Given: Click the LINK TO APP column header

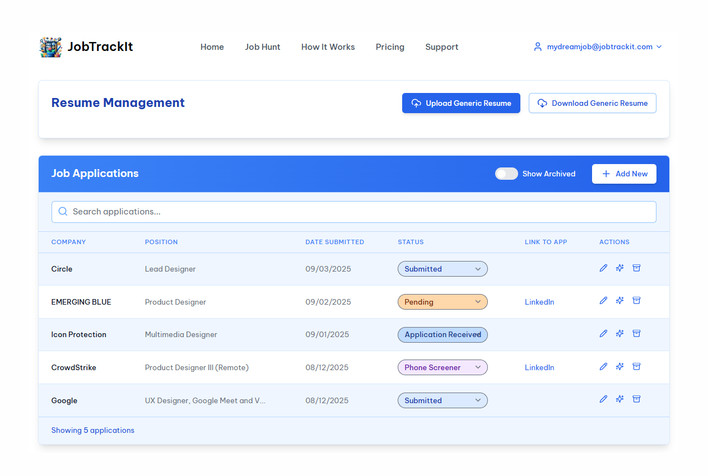Looking at the screenshot, I should point(546,242).
